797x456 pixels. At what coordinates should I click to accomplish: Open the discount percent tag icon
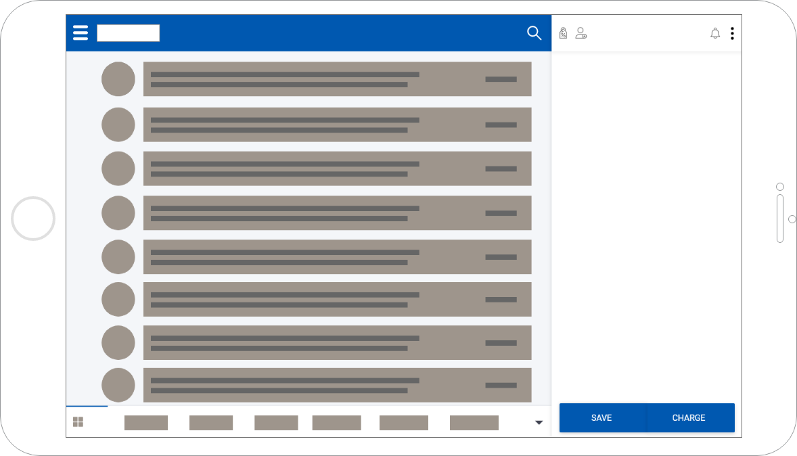pyautogui.click(x=563, y=33)
